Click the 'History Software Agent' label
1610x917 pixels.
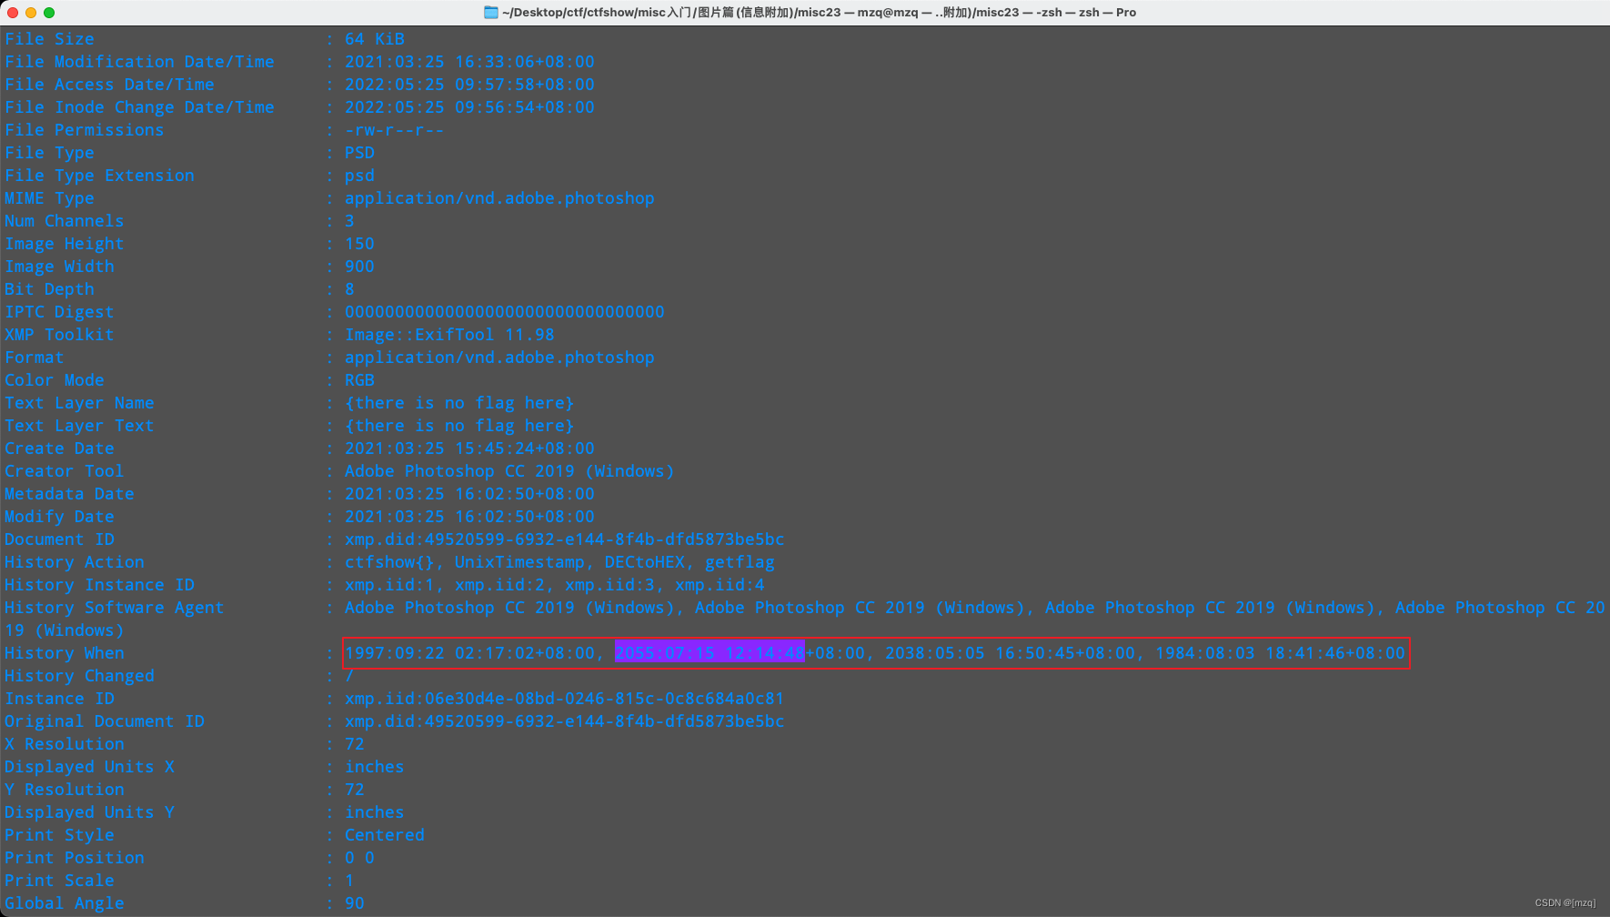tap(115, 608)
